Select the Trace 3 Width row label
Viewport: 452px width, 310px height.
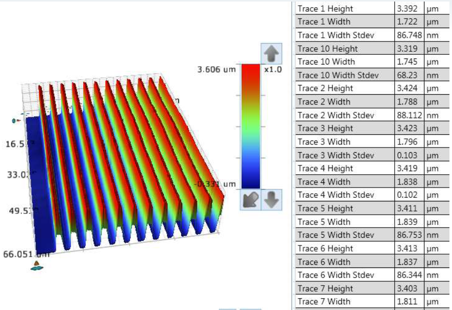pos(324,142)
